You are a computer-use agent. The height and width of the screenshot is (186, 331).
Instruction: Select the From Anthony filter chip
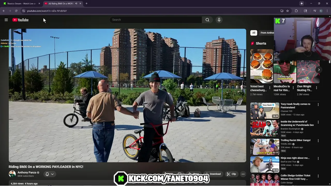(267, 33)
